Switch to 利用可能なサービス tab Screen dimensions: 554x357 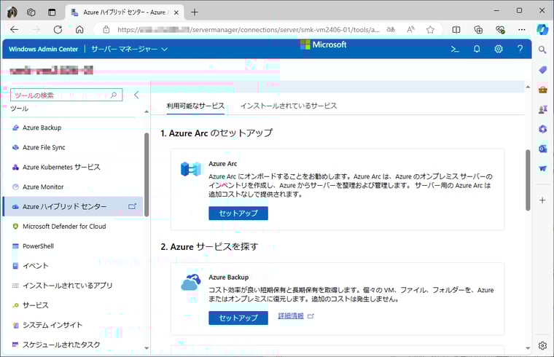pyautogui.click(x=195, y=106)
